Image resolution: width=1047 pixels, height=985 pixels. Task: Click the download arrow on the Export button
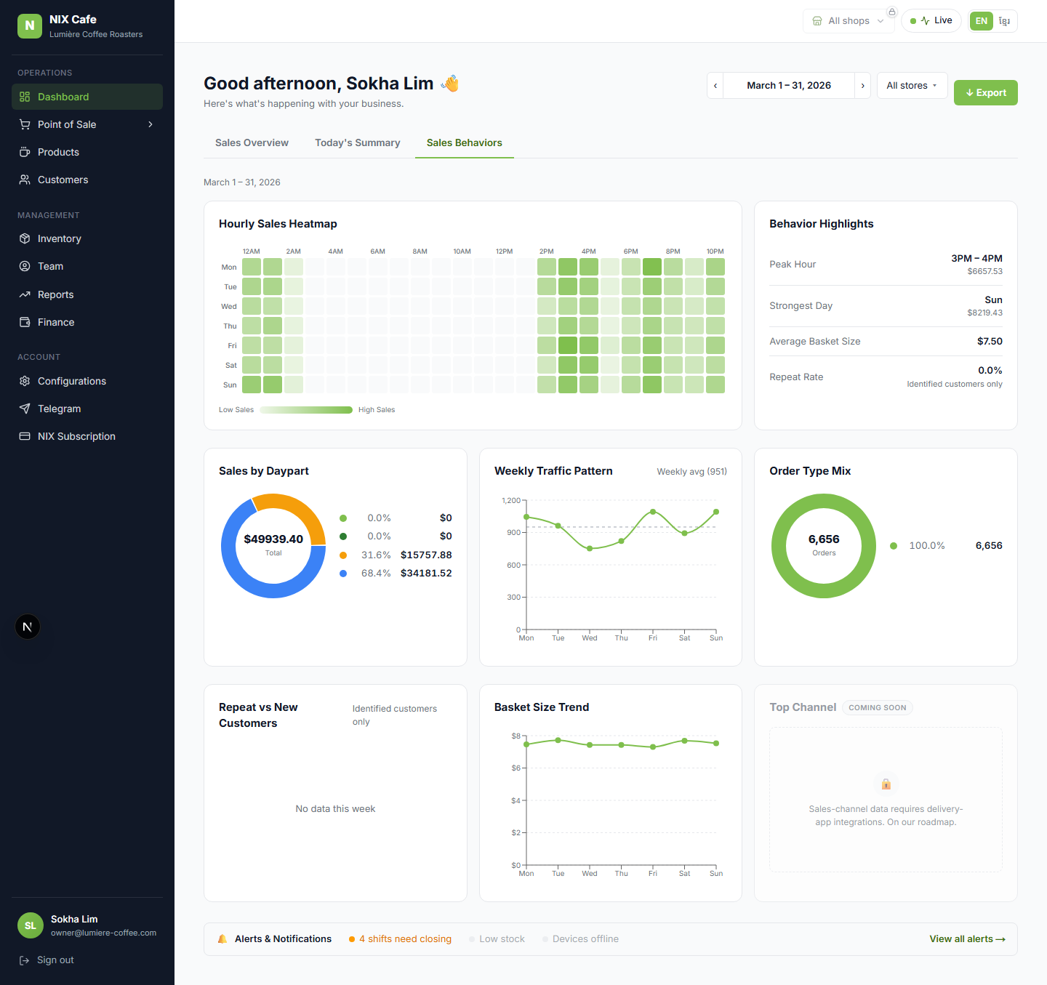pyautogui.click(x=969, y=93)
